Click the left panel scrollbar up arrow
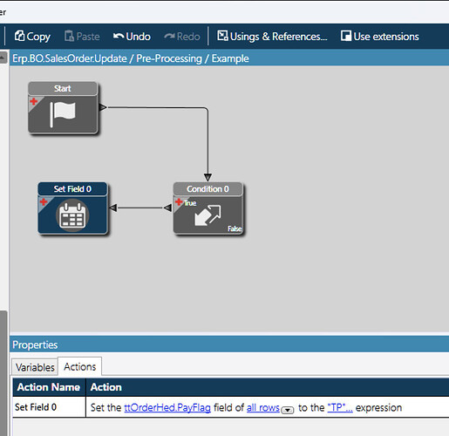Viewport: 449px width, 436px height. click(x=3, y=58)
